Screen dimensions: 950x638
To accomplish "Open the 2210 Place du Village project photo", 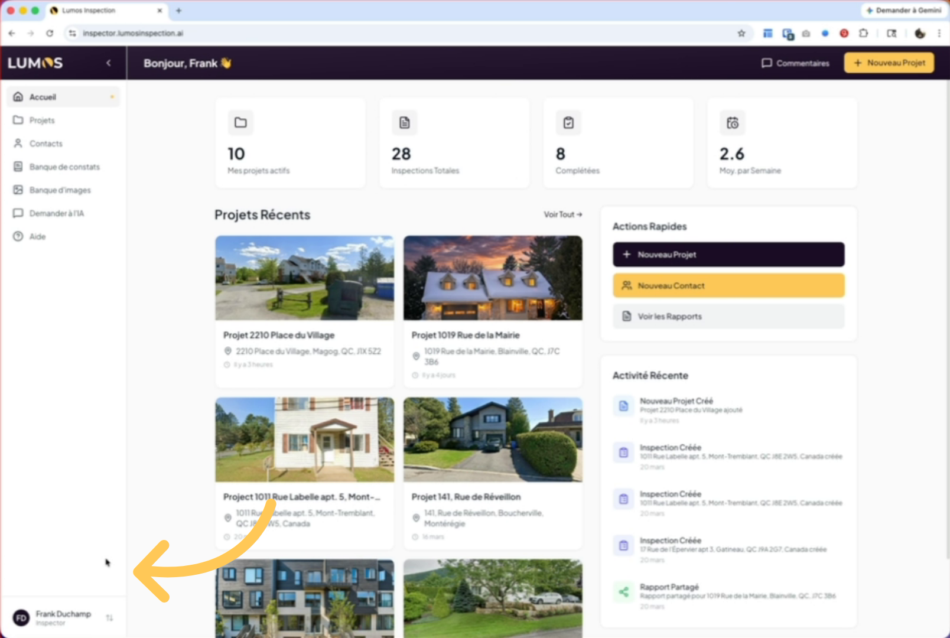I will coord(304,278).
